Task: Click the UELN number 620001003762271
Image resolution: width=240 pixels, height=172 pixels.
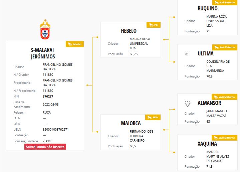Action: click(x=55, y=130)
